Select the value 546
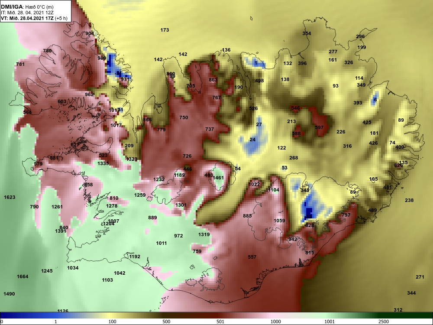The width and height of the screenshot is (433, 325). tap(295, 108)
